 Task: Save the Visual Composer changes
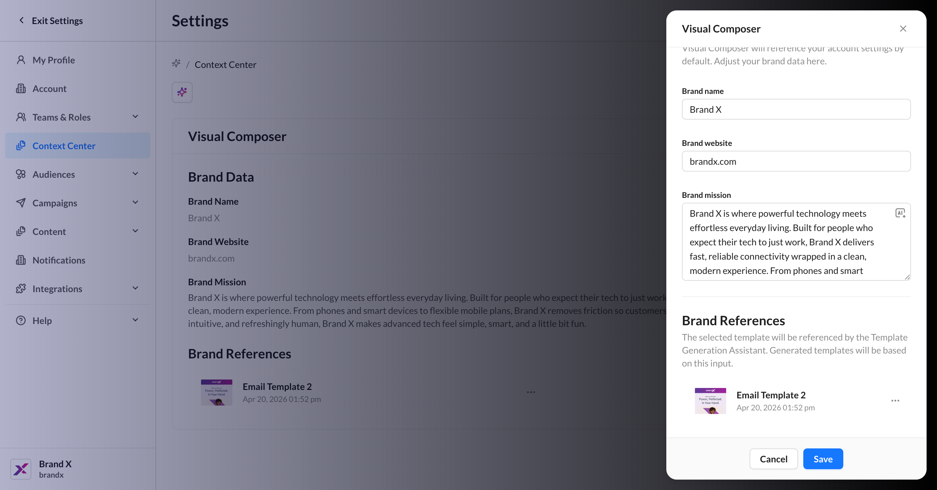pyautogui.click(x=823, y=459)
